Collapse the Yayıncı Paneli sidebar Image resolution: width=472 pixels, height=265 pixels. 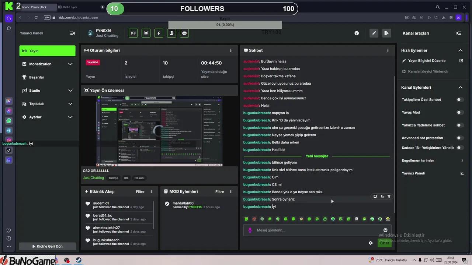[72, 33]
